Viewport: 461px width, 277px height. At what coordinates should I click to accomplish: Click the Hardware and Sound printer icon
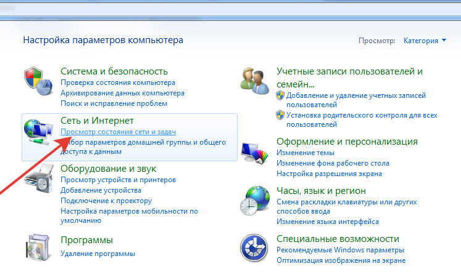(39, 179)
